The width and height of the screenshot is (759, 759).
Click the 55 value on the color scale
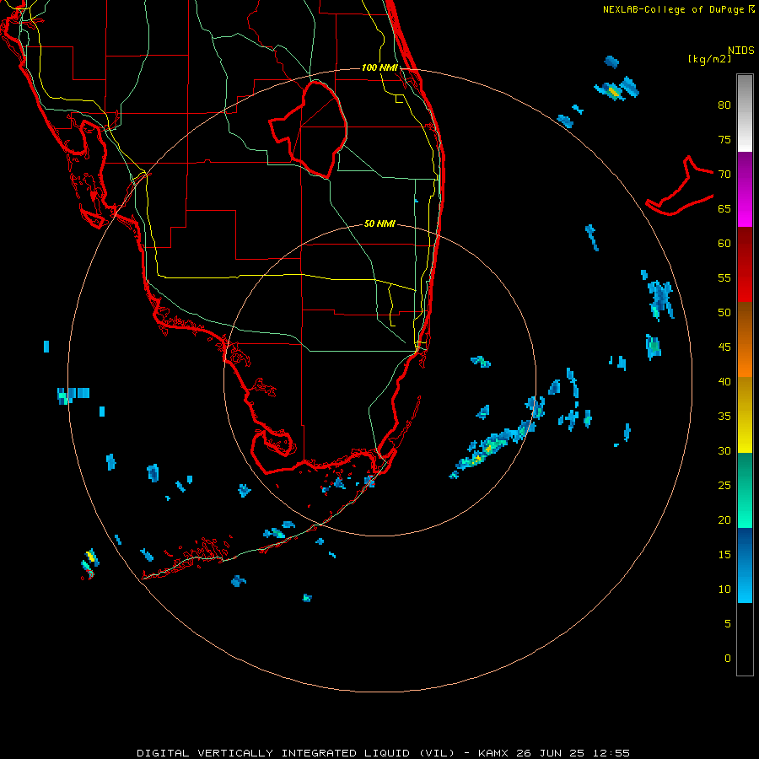pyautogui.click(x=724, y=277)
